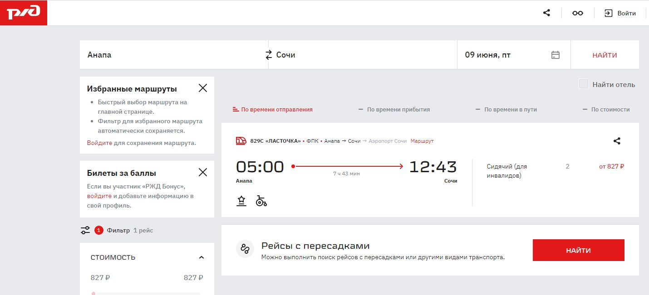The image size is (649, 295).
Task: Click the share icon in top header
Action: click(x=546, y=13)
